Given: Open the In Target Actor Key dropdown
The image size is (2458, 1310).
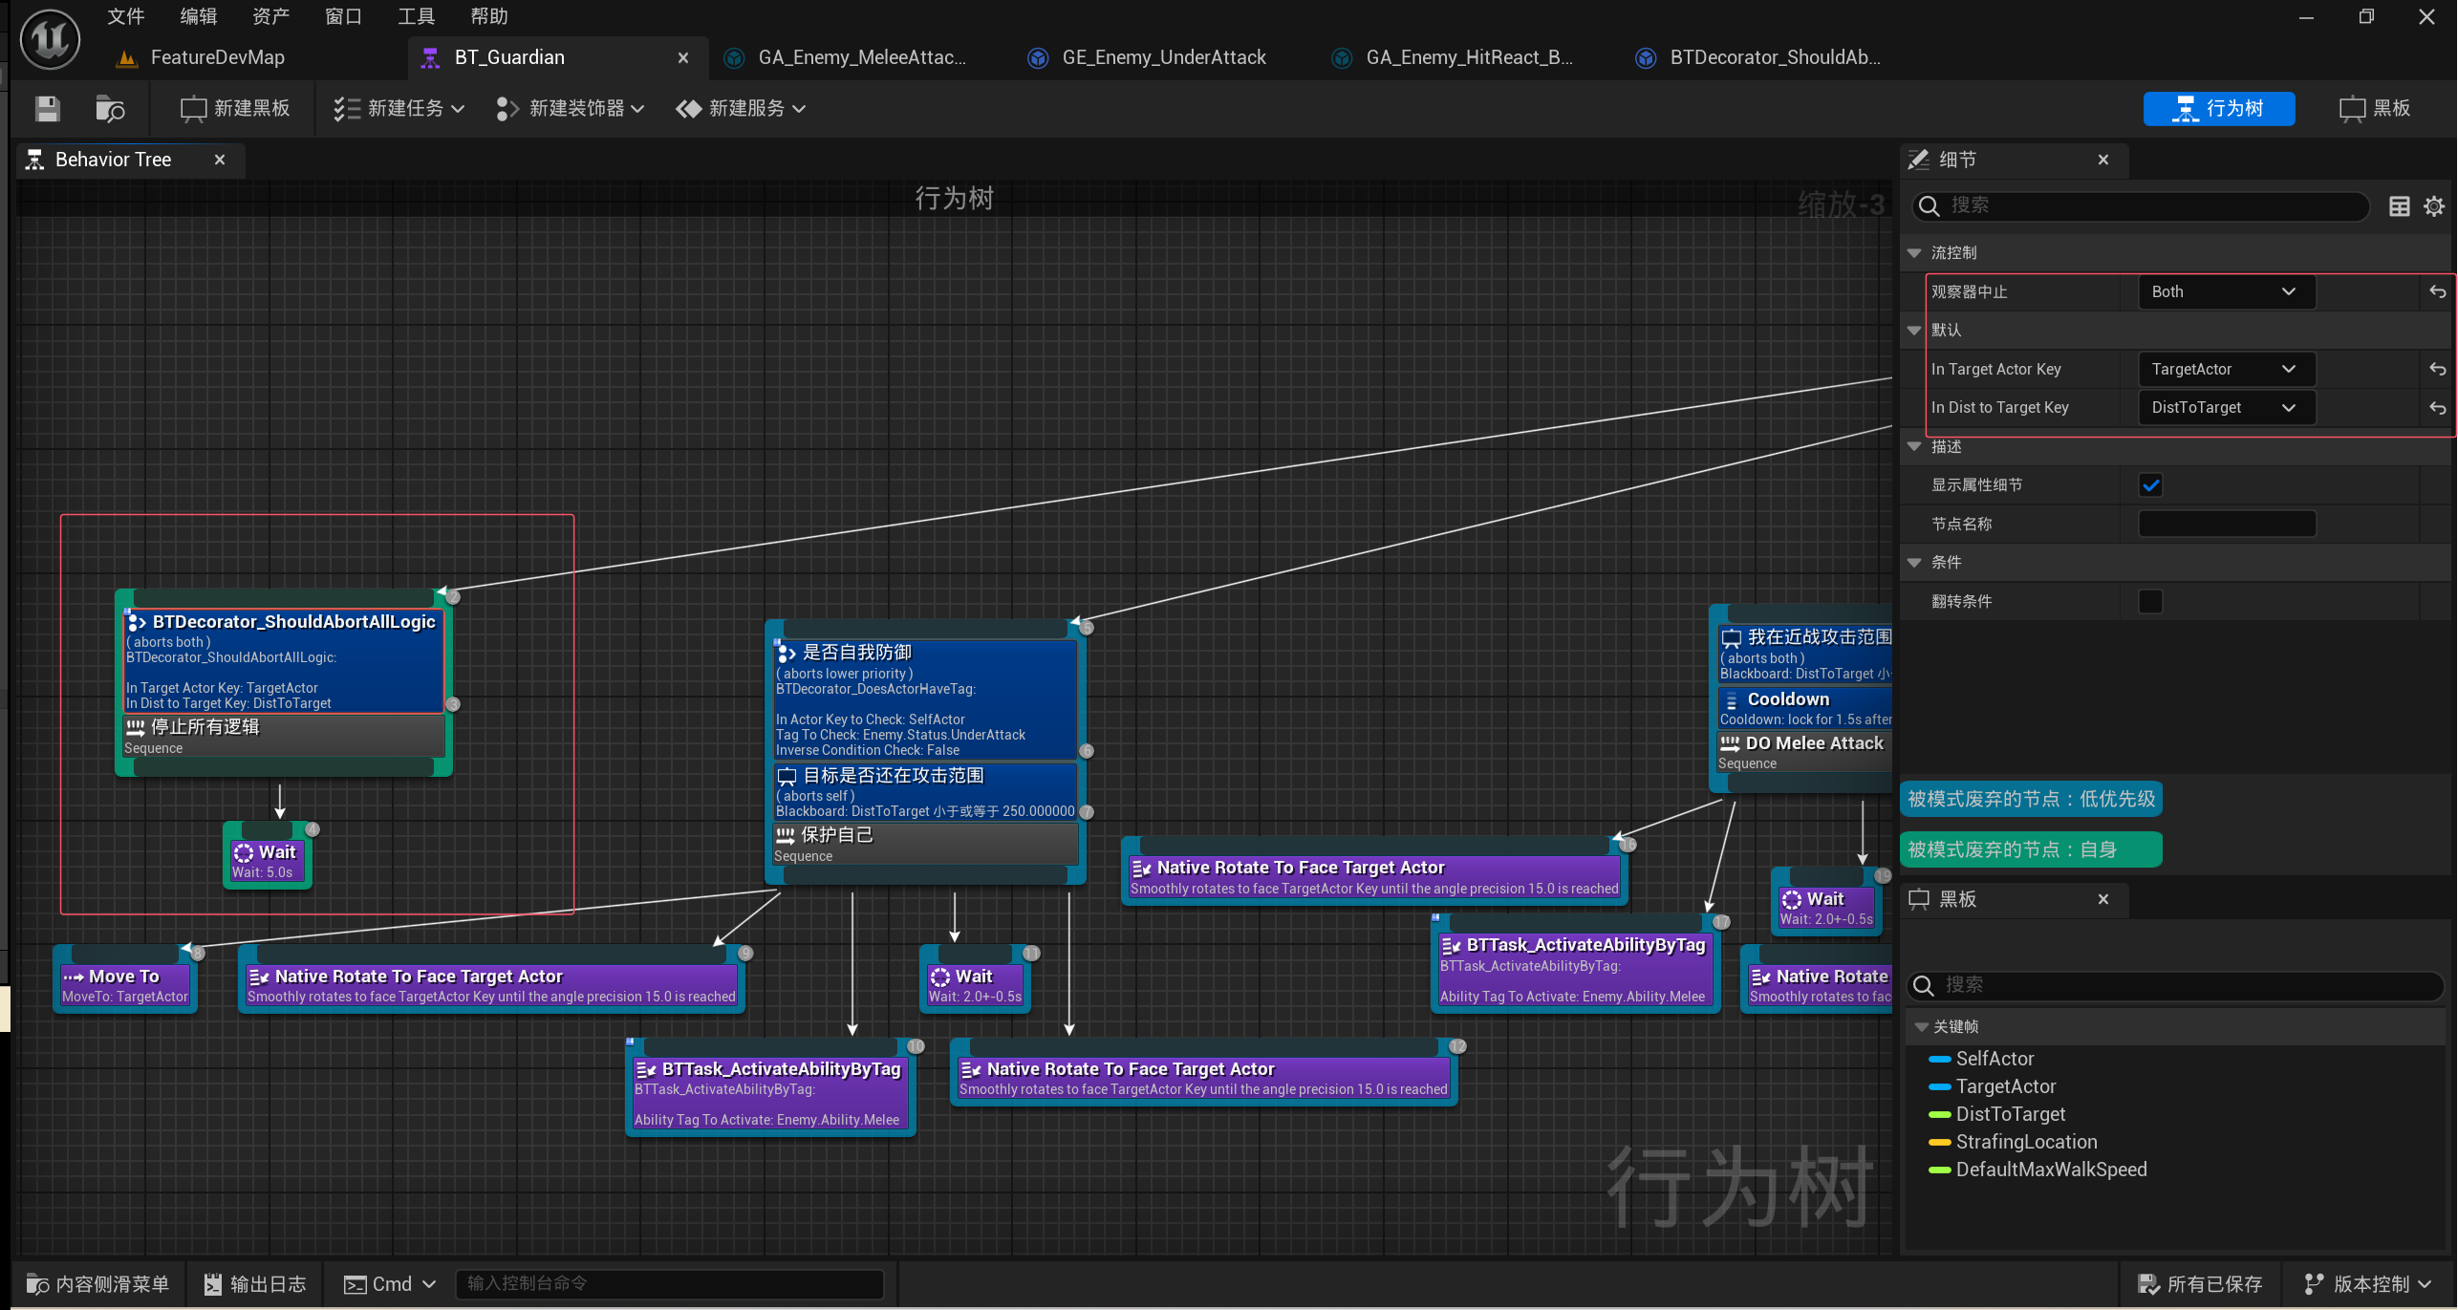Looking at the screenshot, I should pyautogui.click(x=2225, y=370).
